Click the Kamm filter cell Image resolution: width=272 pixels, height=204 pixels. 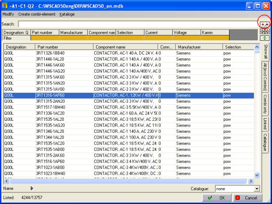[x=215, y=38]
